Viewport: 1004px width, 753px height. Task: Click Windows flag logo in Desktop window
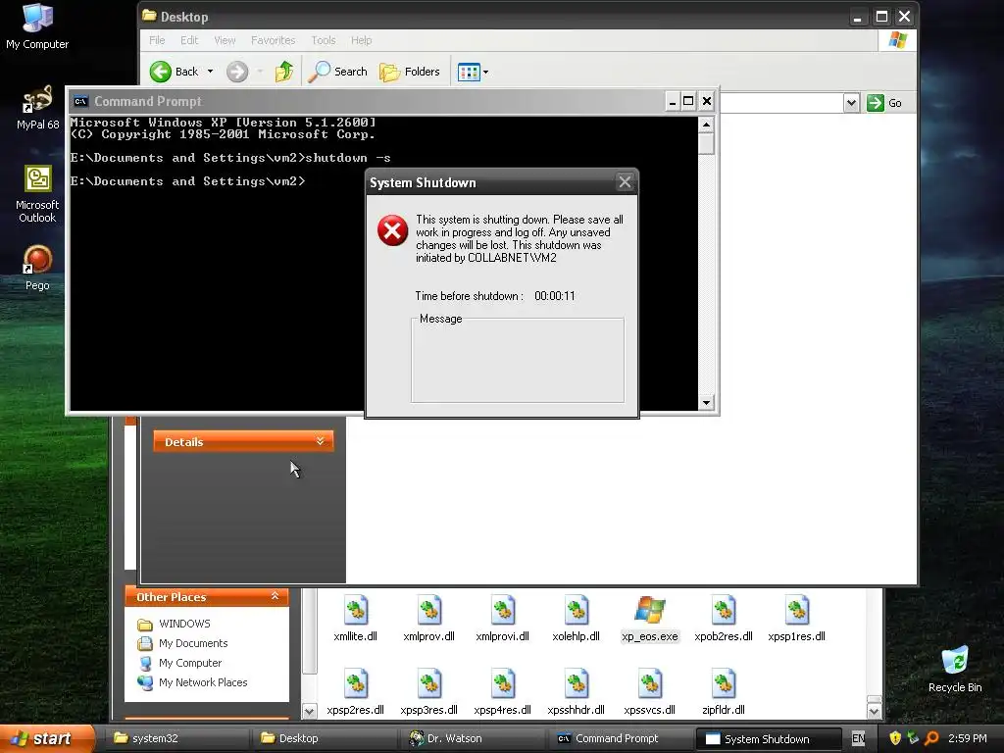point(897,40)
